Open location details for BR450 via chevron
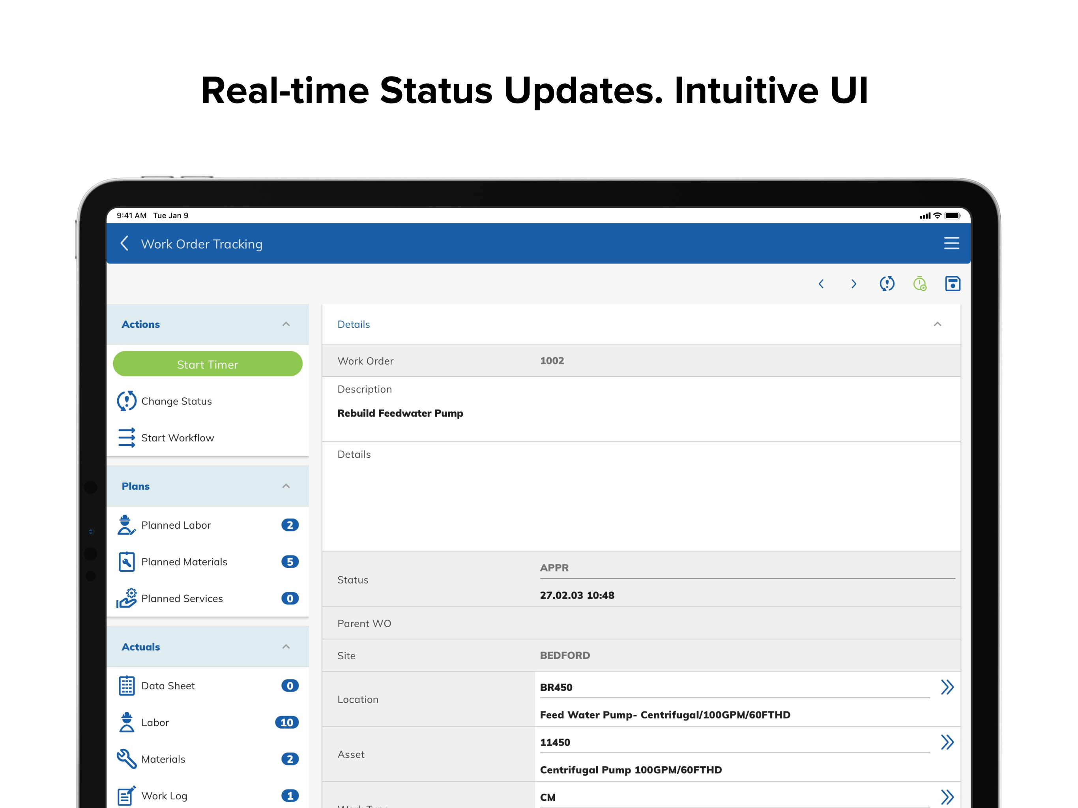This screenshot has height=808, width=1078. point(948,686)
